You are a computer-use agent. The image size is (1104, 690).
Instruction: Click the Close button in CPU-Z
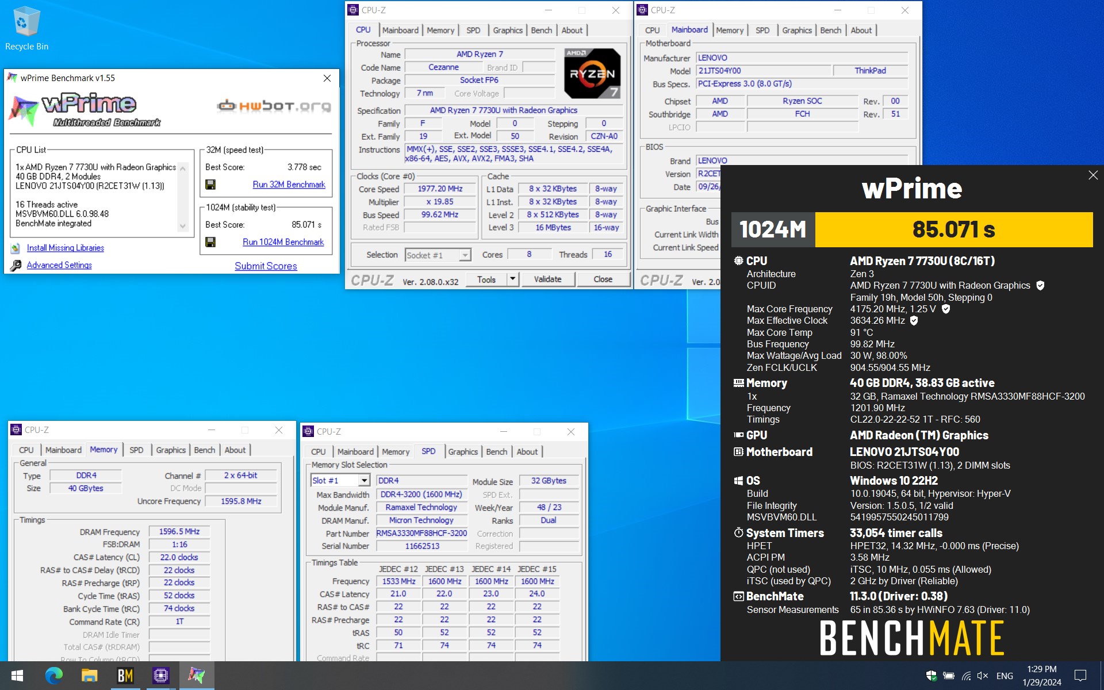click(x=603, y=279)
